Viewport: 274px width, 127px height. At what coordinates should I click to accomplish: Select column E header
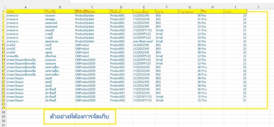coord(144,7)
